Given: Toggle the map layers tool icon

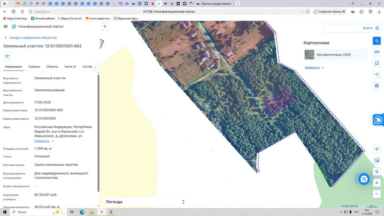Looking at the screenshot, I should pyautogui.click(x=377, y=41).
